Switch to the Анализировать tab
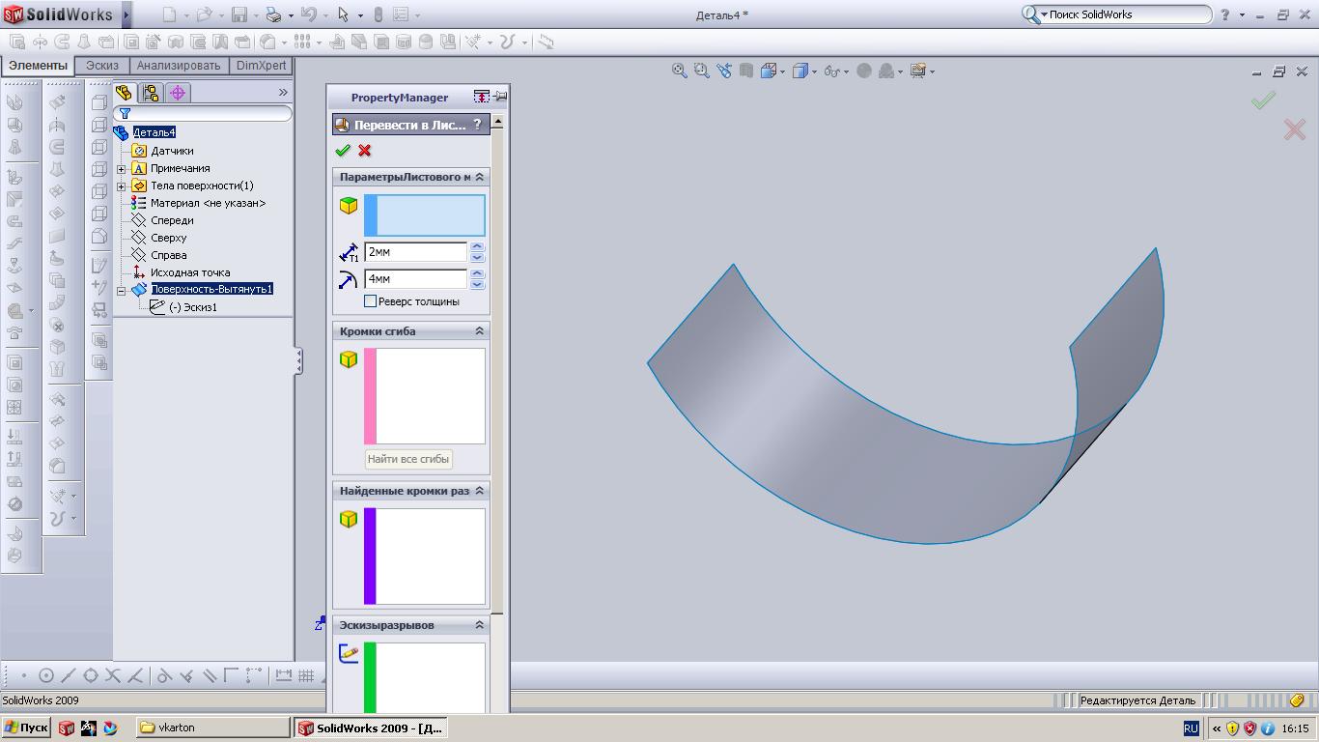 pyautogui.click(x=179, y=66)
